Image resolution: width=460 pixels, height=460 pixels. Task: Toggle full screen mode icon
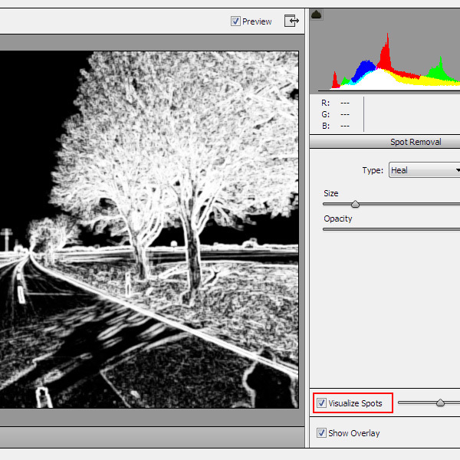pyautogui.click(x=291, y=21)
